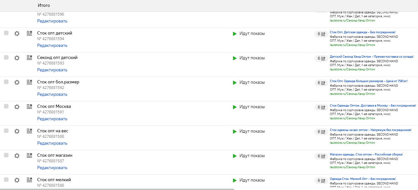The height and width of the screenshot is (190, 418).
Task: Check the Сток опт на вес row
Action: click(6, 131)
